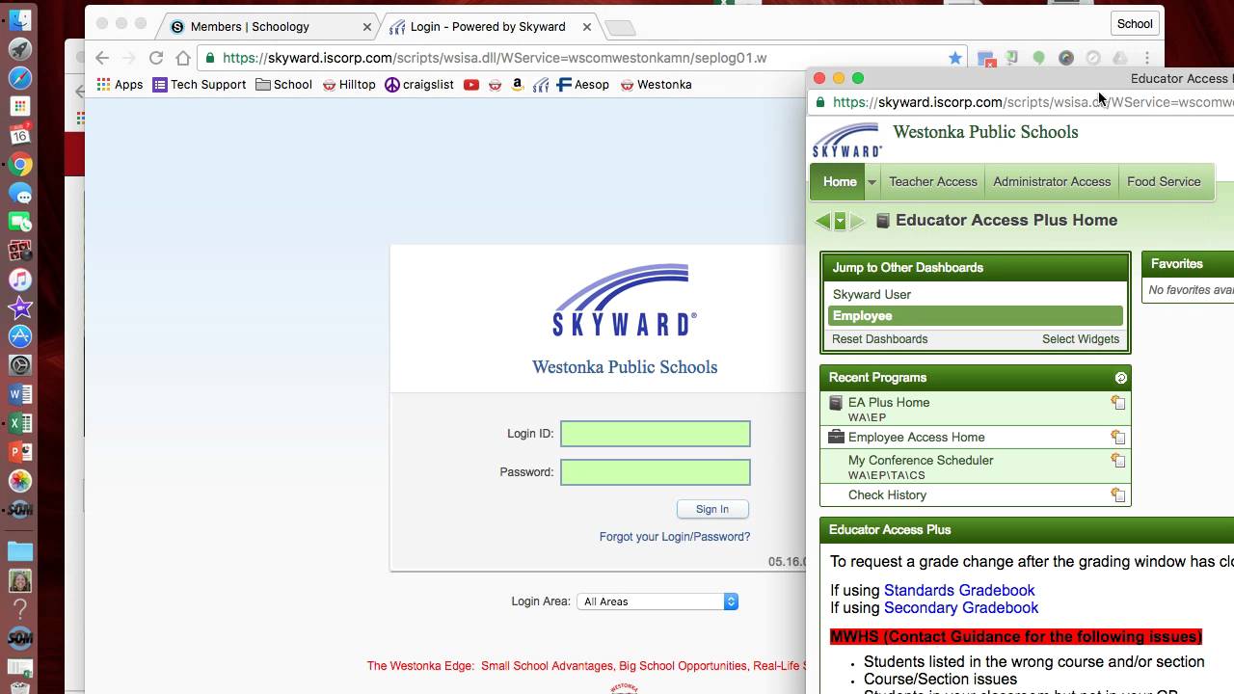Screen dimensions: 1234x694
Task: Open the Amazon bookmark icon
Action: click(x=518, y=85)
